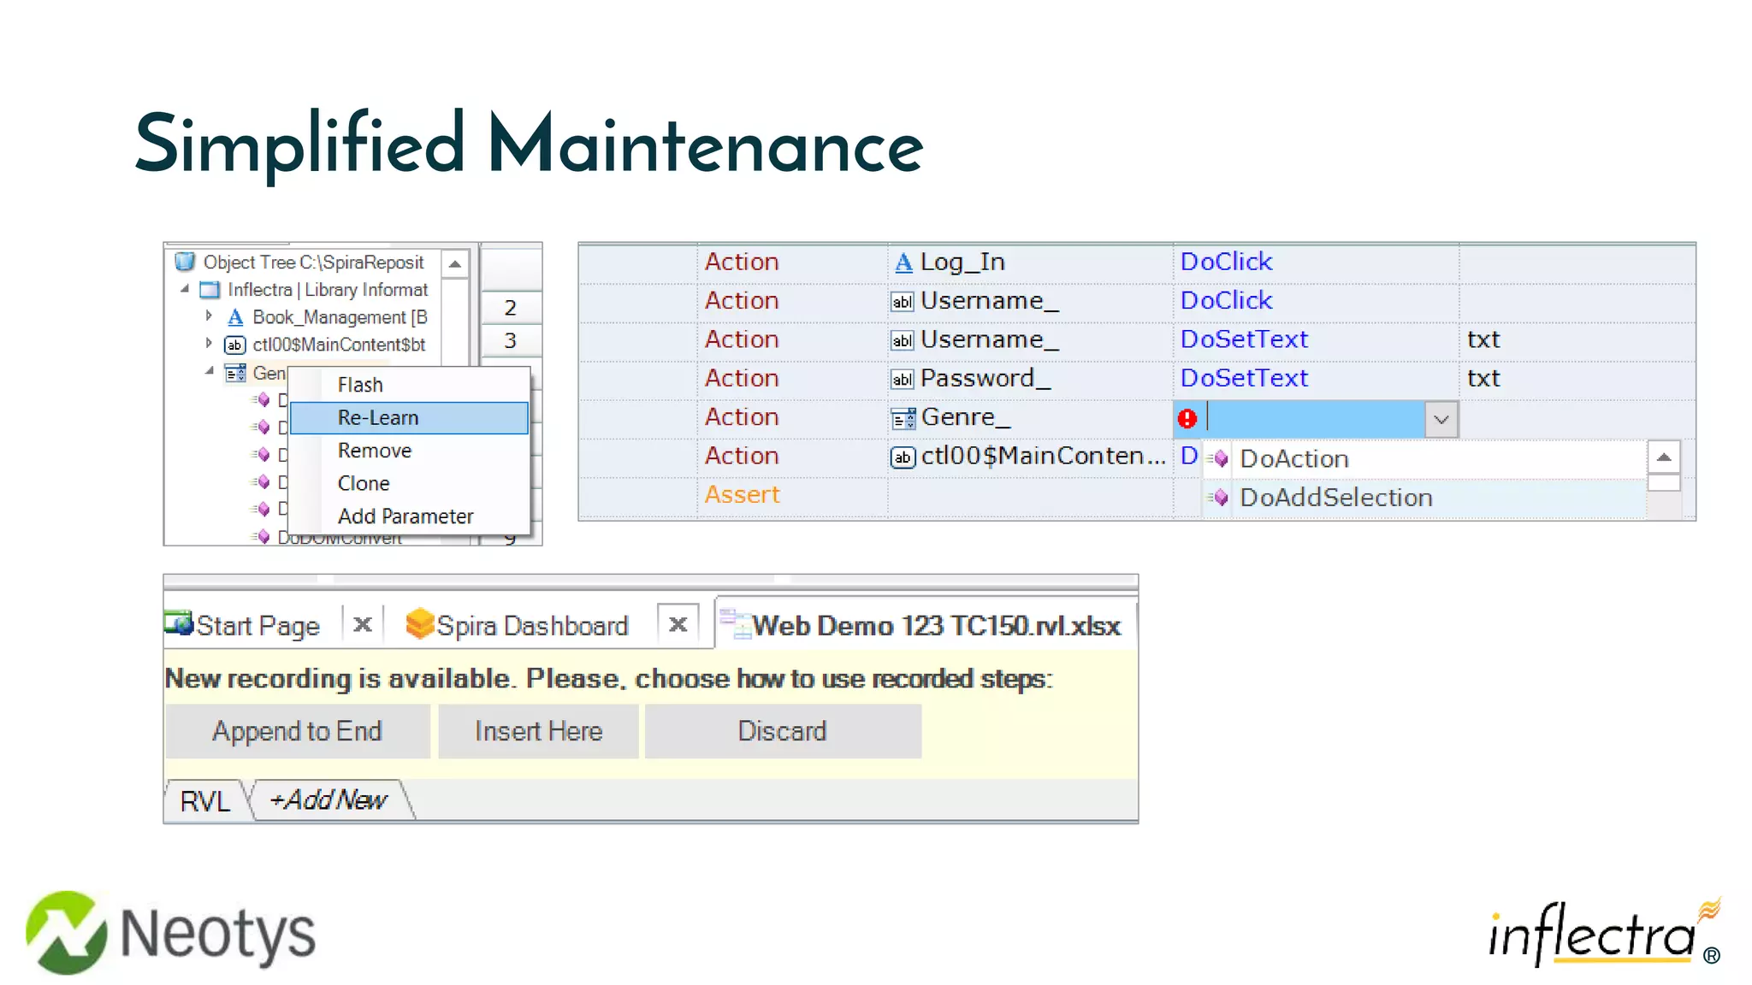Select row number 3 header
1752x985 pixels.
tap(511, 341)
